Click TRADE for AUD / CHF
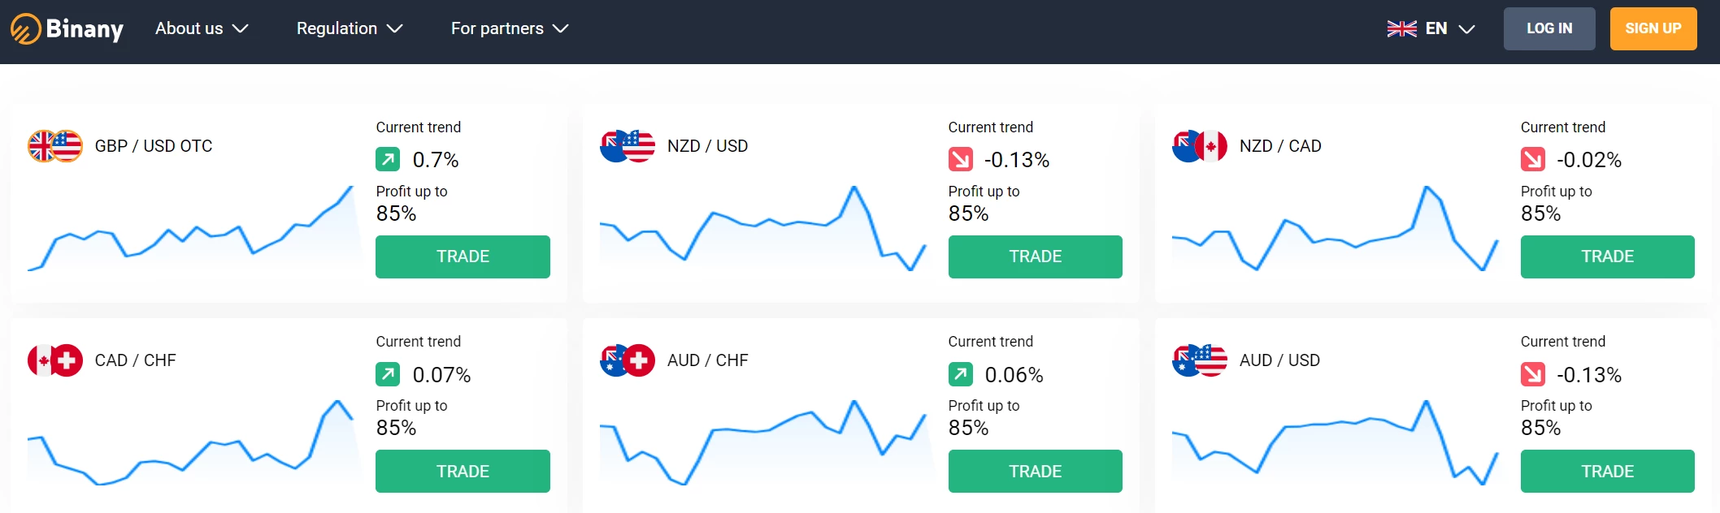Image resolution: width=1720 pixels, height=513 pixels. [x=1035, y=471]
